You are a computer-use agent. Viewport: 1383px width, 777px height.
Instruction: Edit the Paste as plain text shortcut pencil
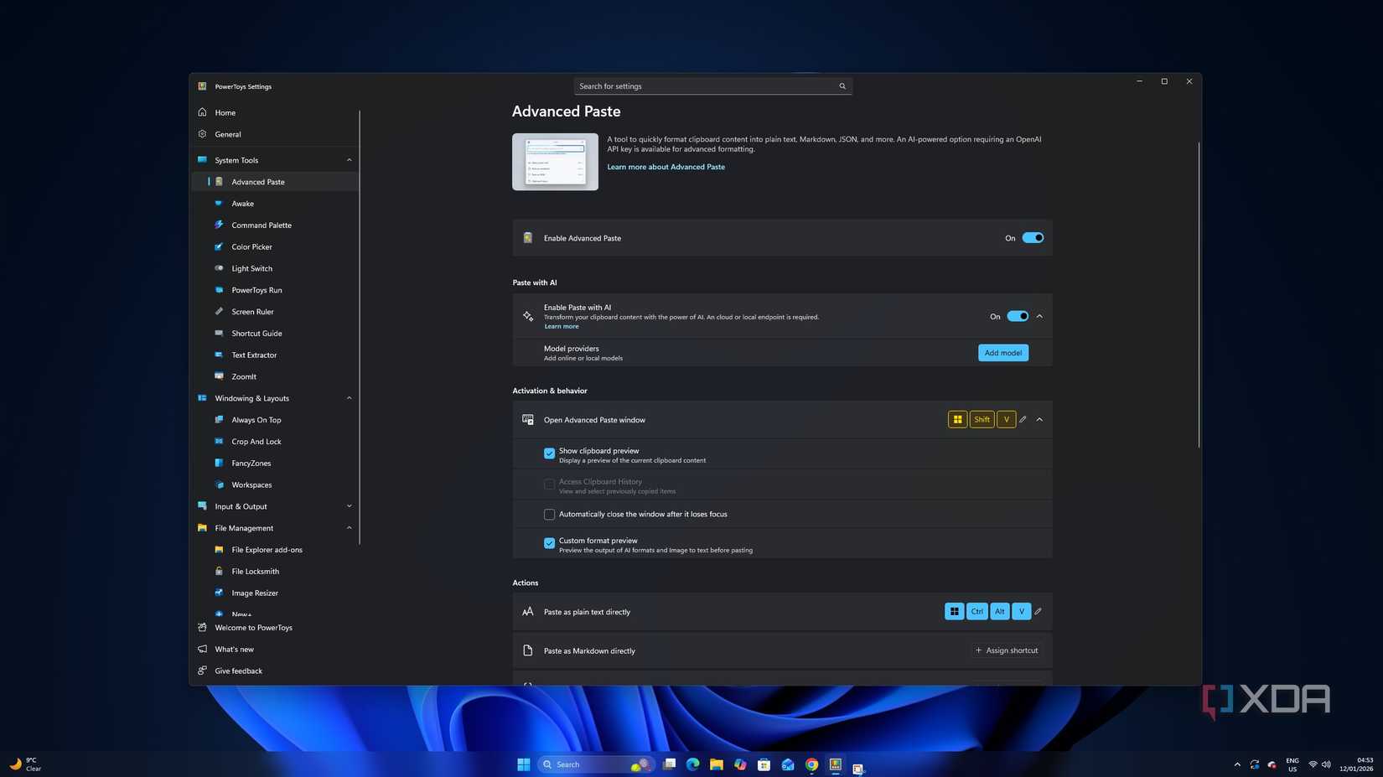click(1038, 611)
